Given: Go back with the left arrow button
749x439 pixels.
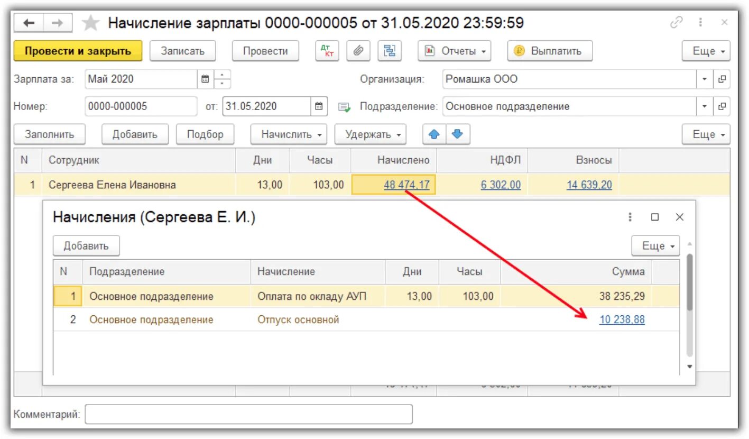Looking at the screenshot, I should (29, 23).
